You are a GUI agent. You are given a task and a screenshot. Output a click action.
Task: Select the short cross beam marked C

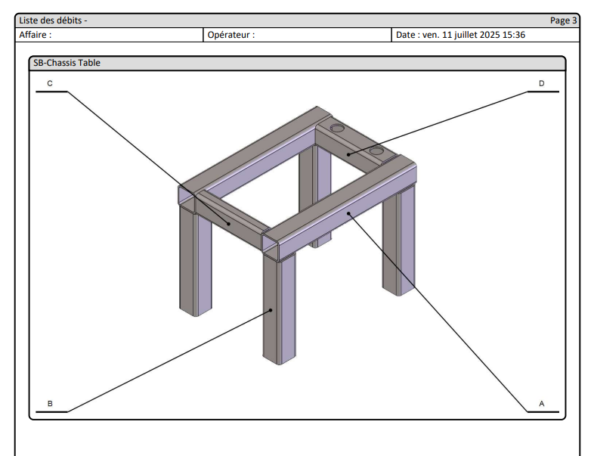click(x=231, y=221)
